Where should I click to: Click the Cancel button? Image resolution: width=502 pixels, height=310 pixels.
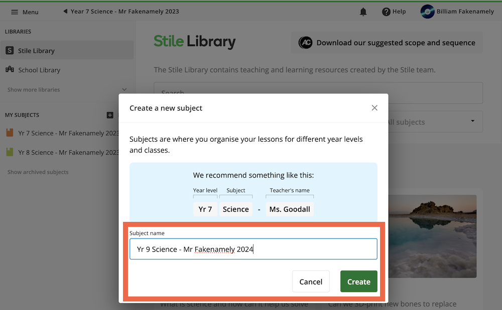[311, 281]
